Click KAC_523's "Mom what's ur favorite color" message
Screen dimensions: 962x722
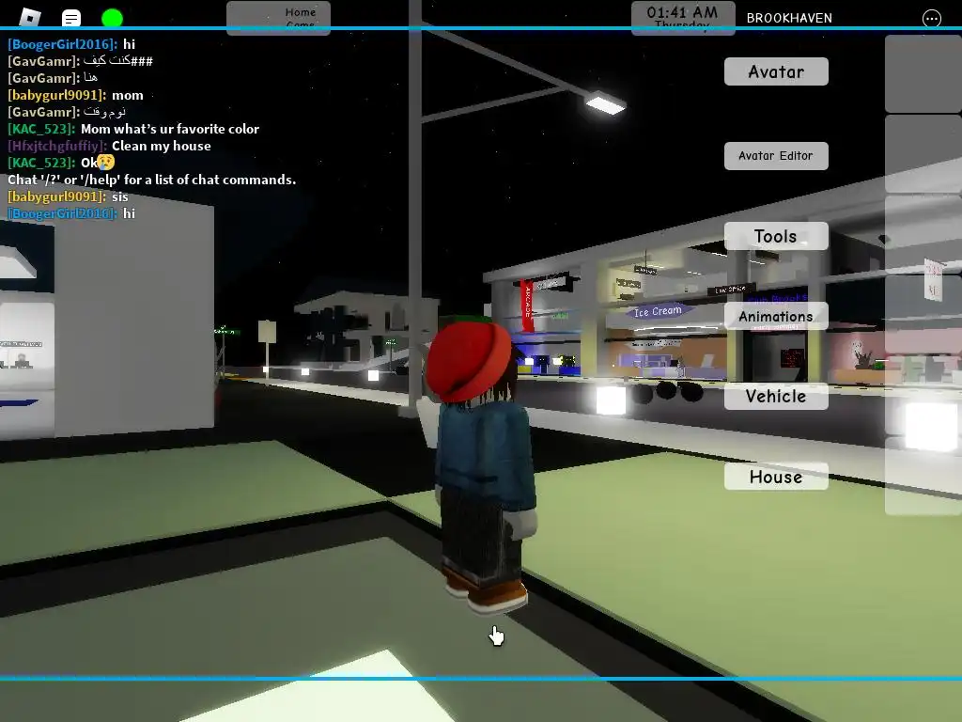pos(133,129)
